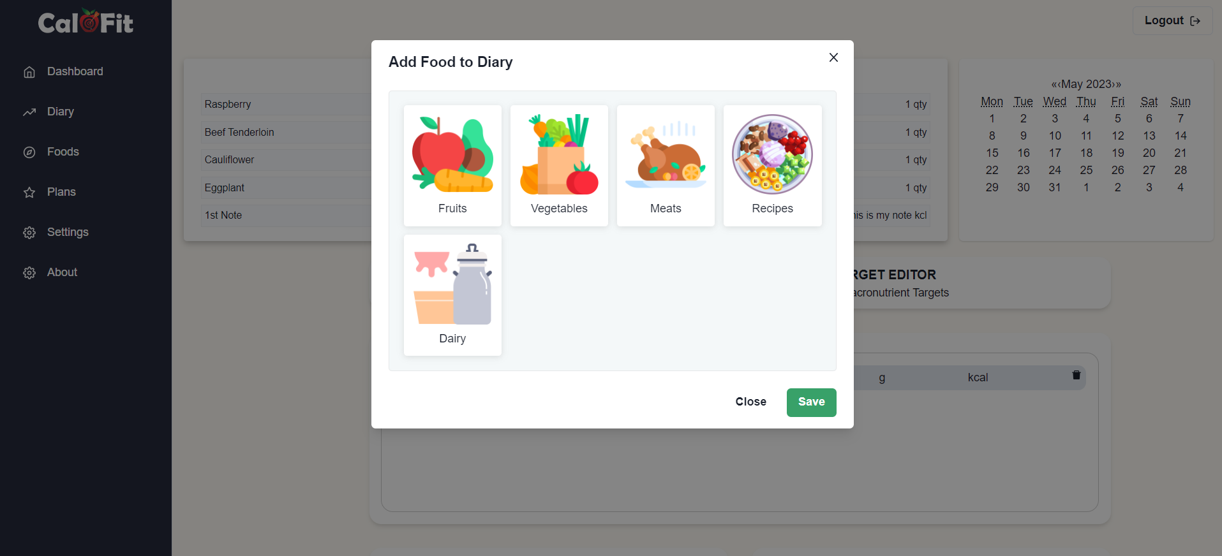Click the trash icon in the macro editor
1222x556 pixels.
1076,377
